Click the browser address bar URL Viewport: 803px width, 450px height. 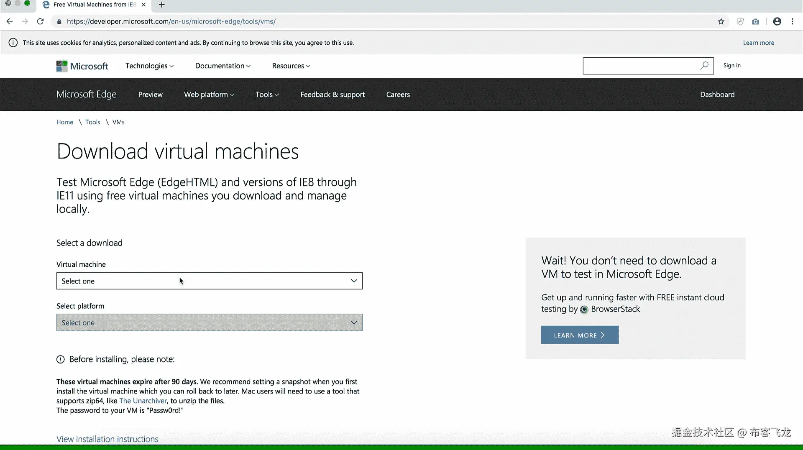click(x=171, y=21)
